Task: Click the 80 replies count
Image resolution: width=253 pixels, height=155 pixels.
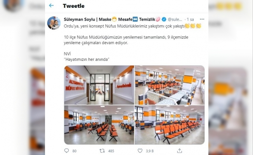Action: pyautogui.click(x=75, y=151)
